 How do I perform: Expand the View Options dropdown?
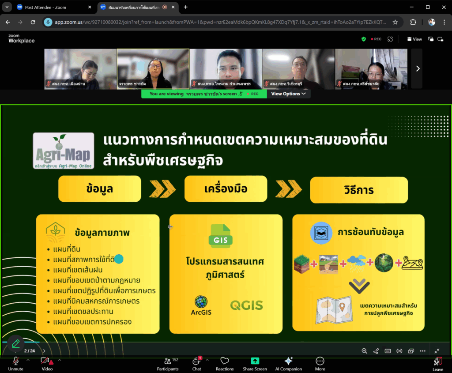click(x=288, y=94)
